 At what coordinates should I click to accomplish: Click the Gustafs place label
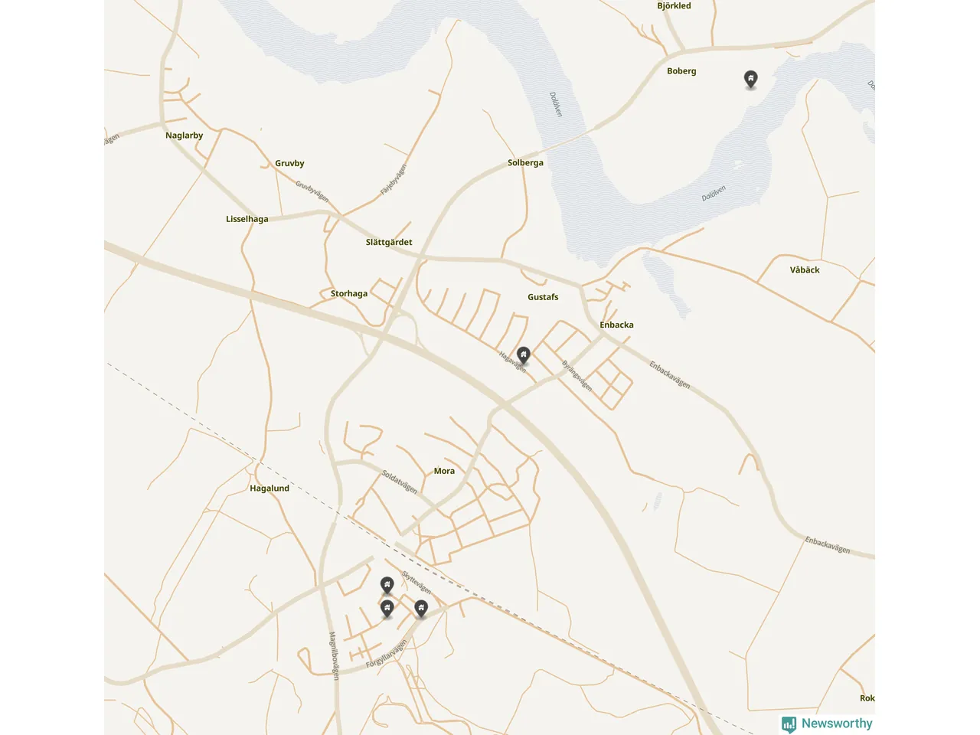pos(543,297)
